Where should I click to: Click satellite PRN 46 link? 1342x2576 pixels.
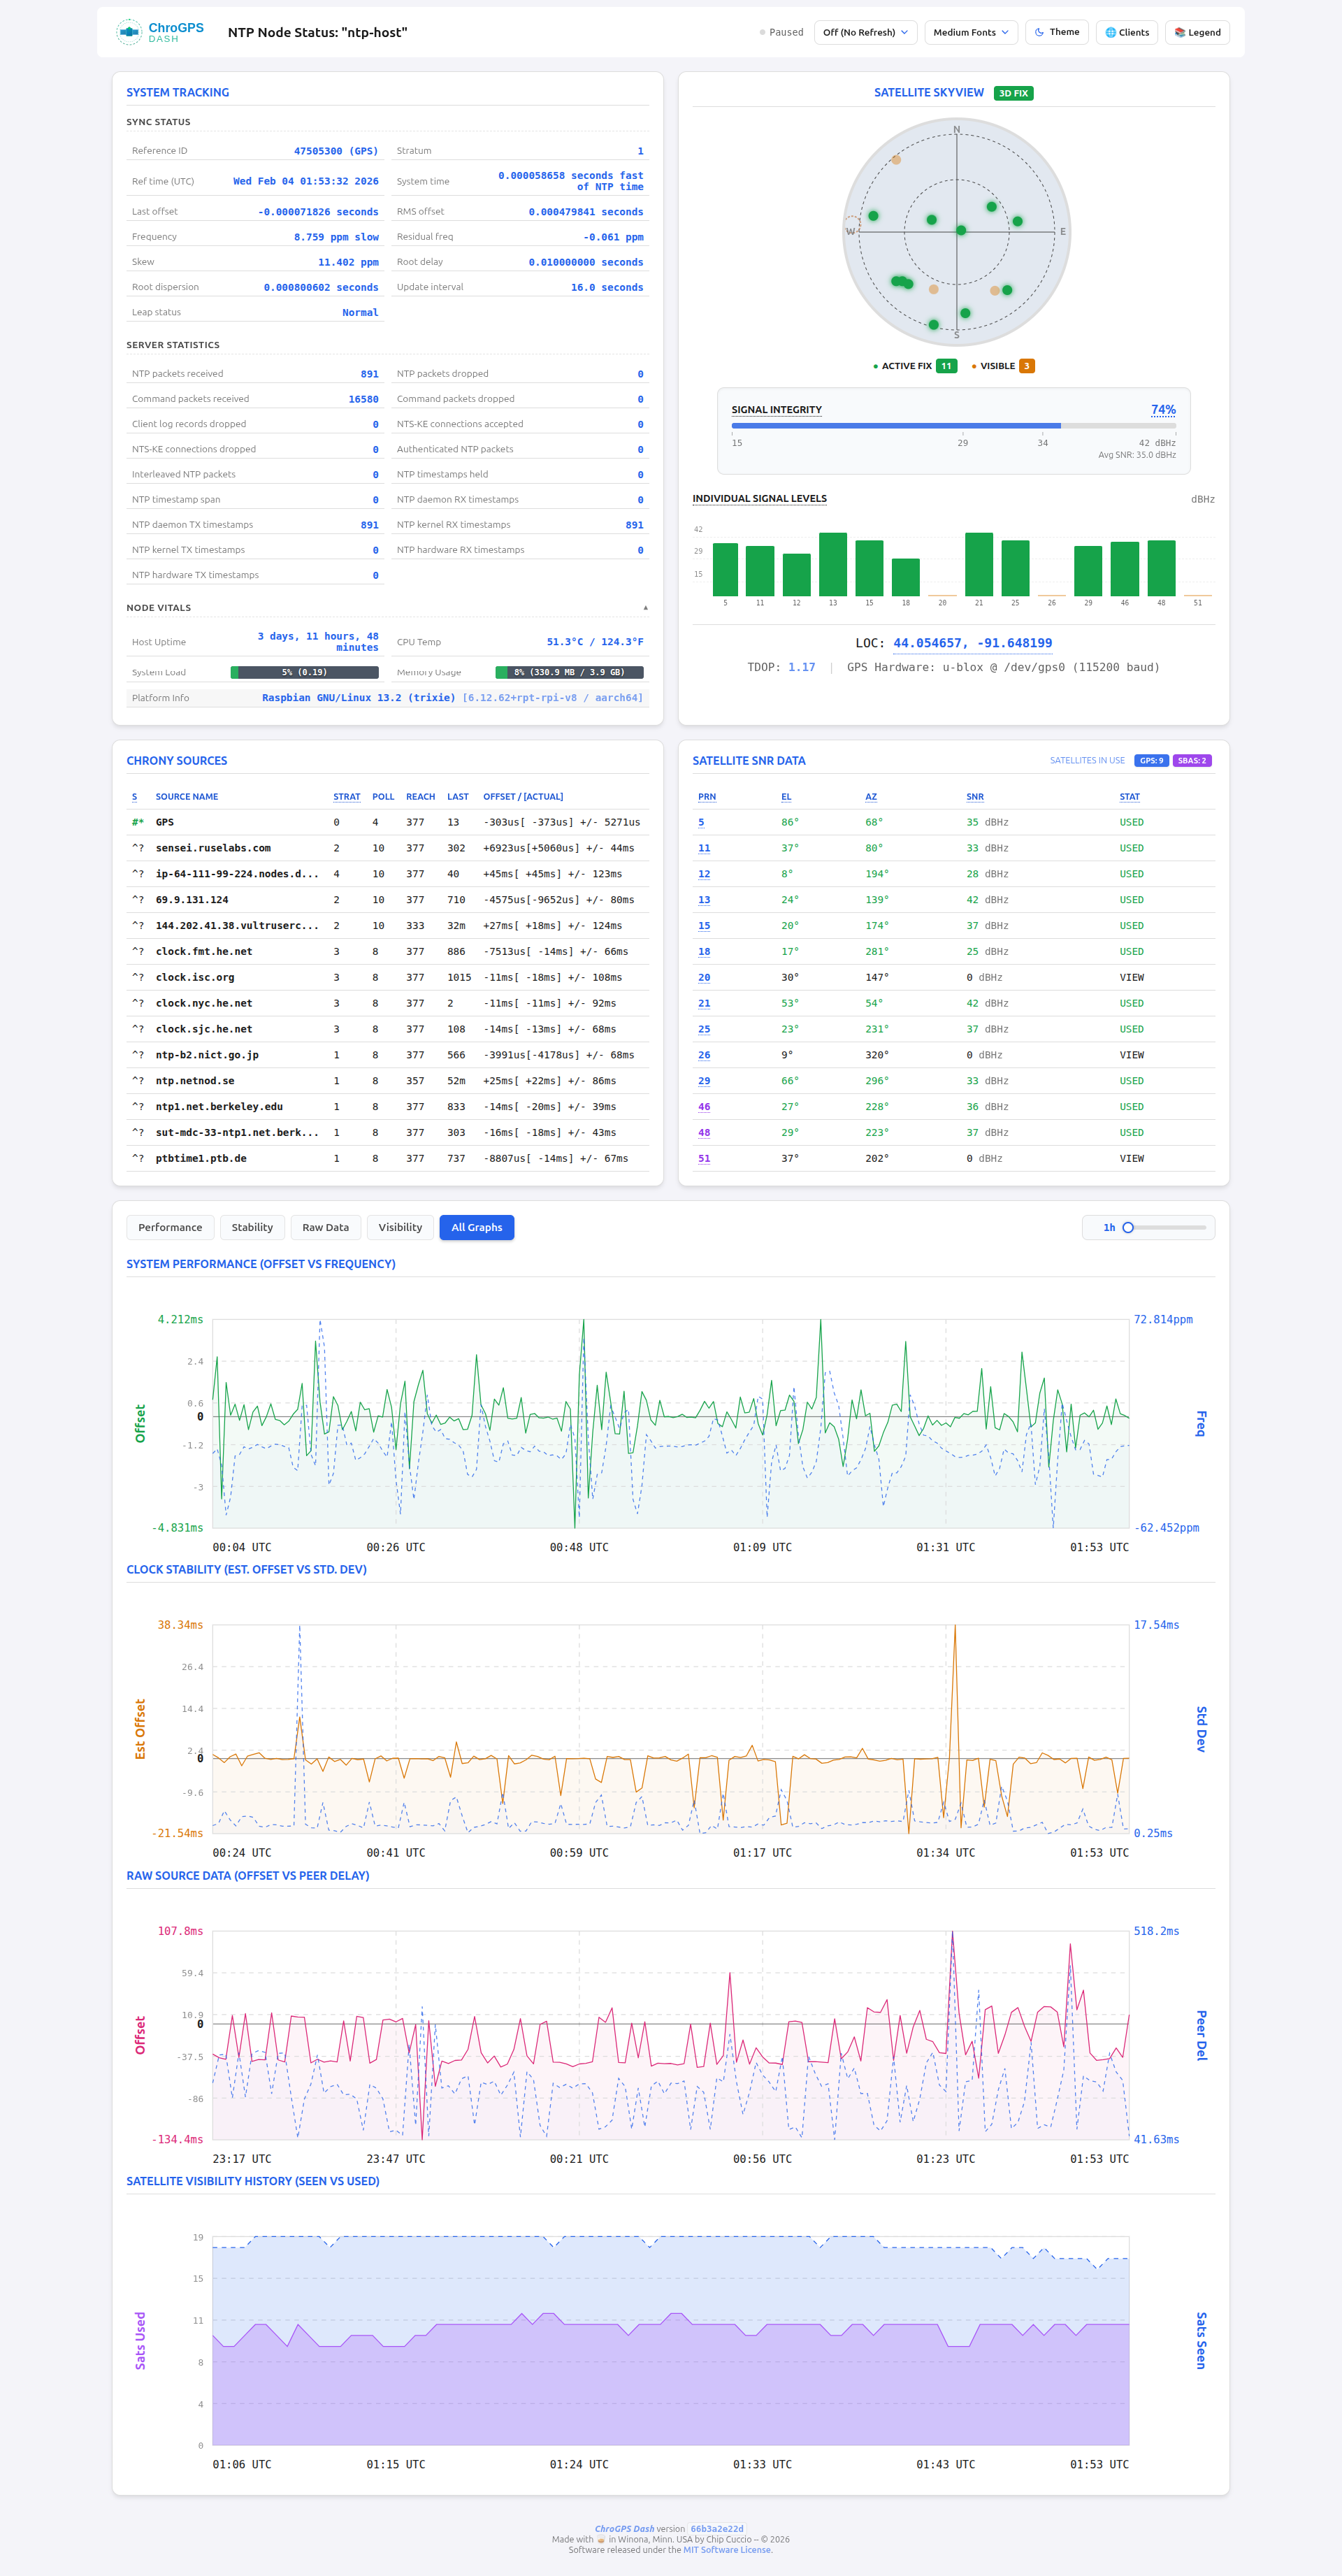coord(704,1107)
